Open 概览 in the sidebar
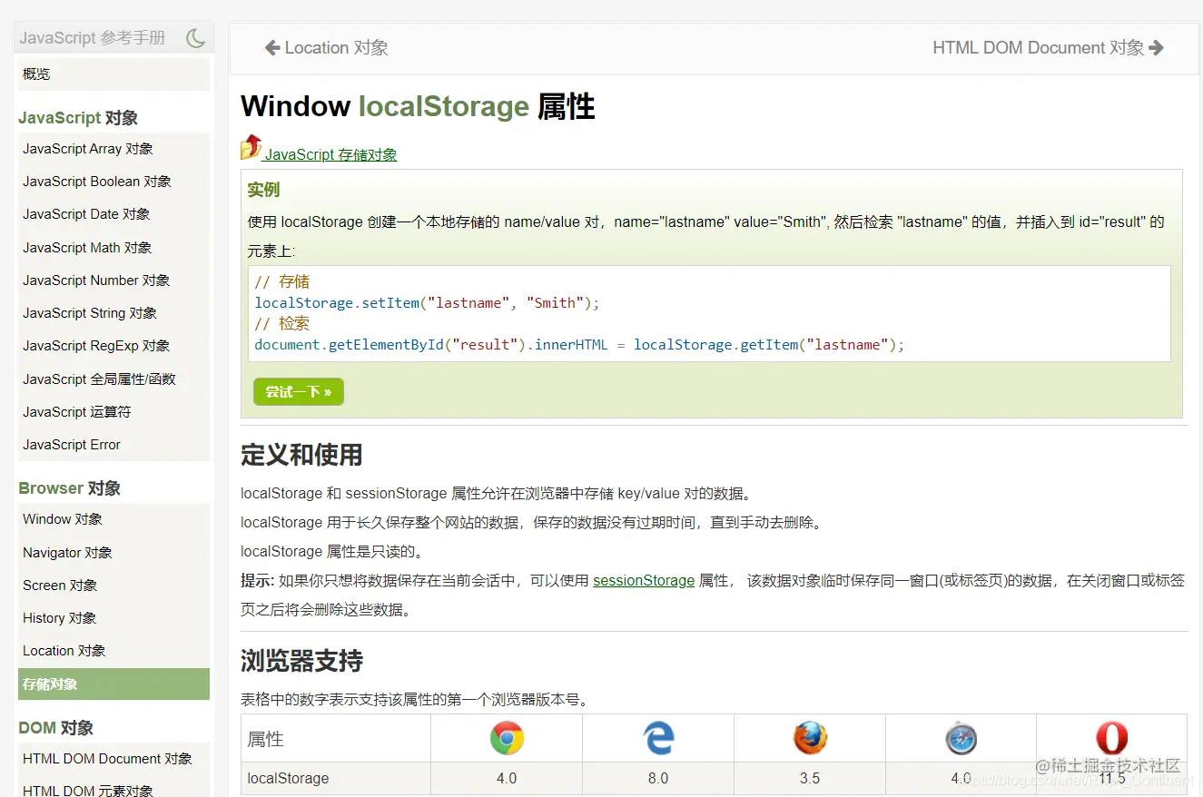The image size is (1203, 797). [x=113, y=74]
